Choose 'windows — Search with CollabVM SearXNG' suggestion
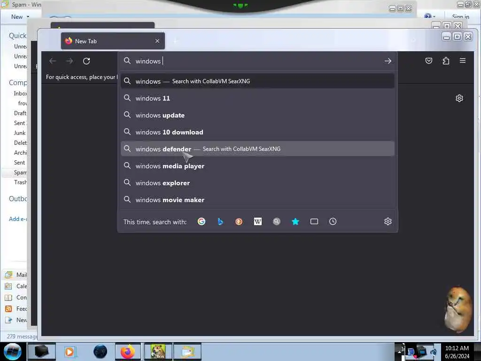Viewport: 481px width, 361px height. pos(257,81)
